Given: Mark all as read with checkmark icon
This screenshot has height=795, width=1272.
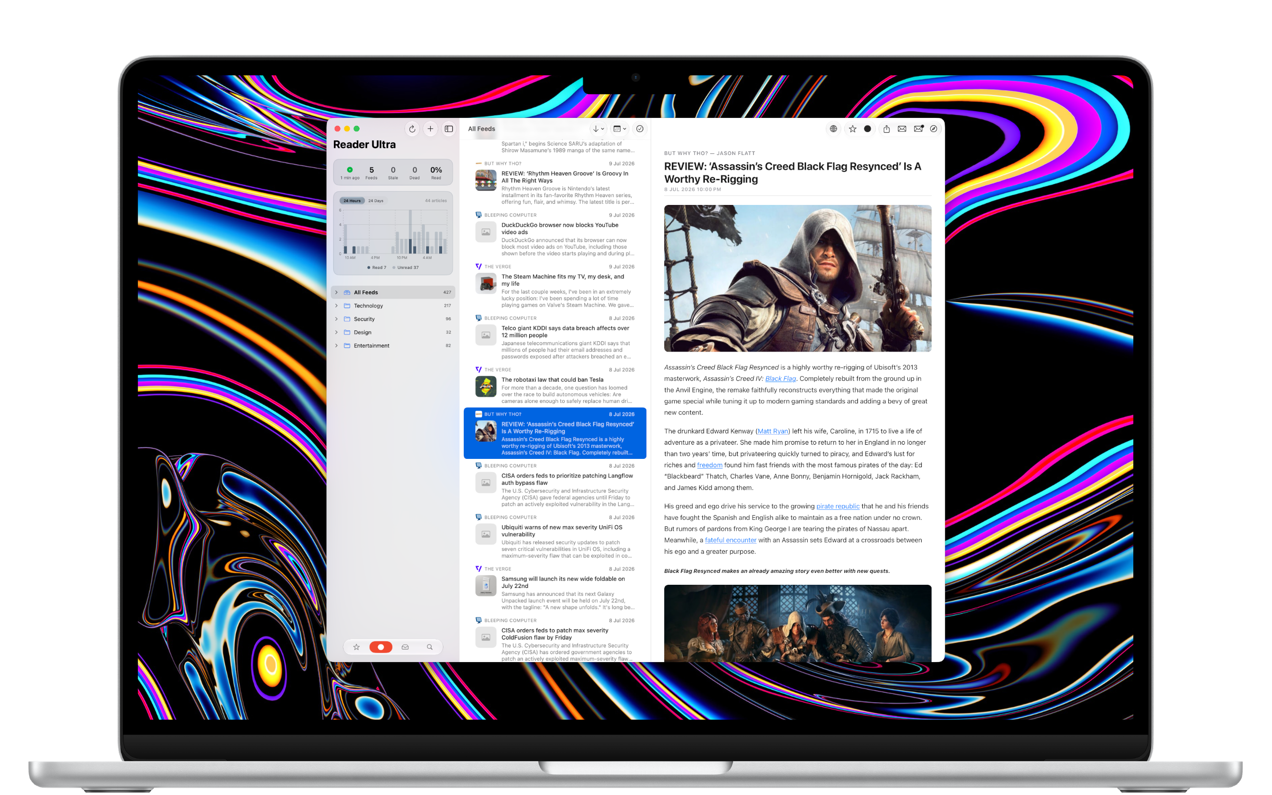Looking at the screenshot, I should [x=640, y=129].
